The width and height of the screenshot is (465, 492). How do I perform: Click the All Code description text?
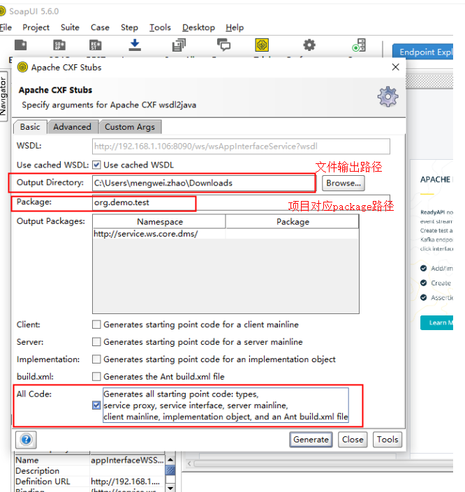226,405
